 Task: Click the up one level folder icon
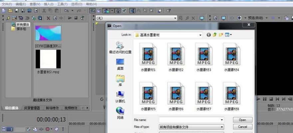pyautogui.click(x=215, y=35)
